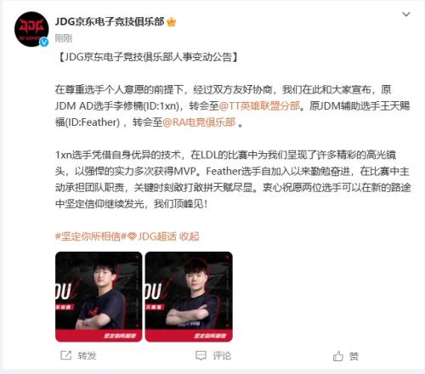Click the 赞 like label

click(x=354, y=356)
